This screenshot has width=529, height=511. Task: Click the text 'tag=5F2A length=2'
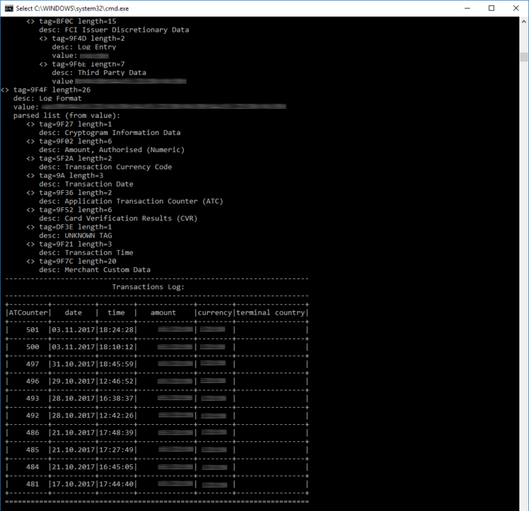point(76,158)
